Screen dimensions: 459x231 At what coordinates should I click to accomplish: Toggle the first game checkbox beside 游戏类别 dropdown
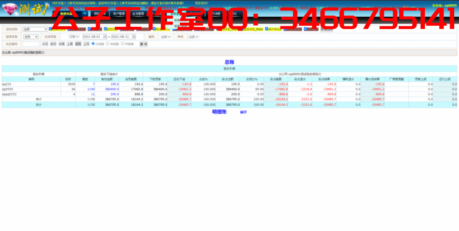tap(51, 29)
